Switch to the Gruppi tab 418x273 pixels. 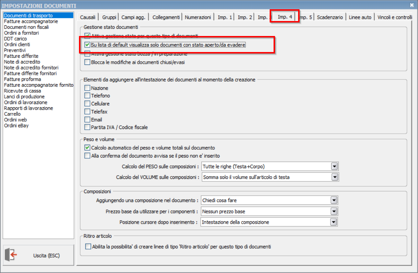point(109,17)
